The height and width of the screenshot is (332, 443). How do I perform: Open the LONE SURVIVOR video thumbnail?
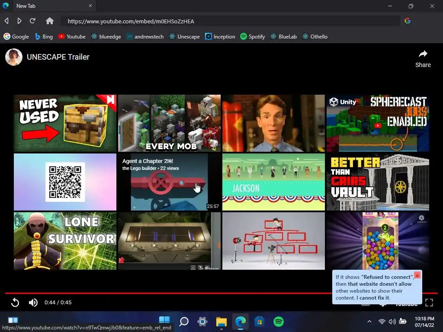65,241
